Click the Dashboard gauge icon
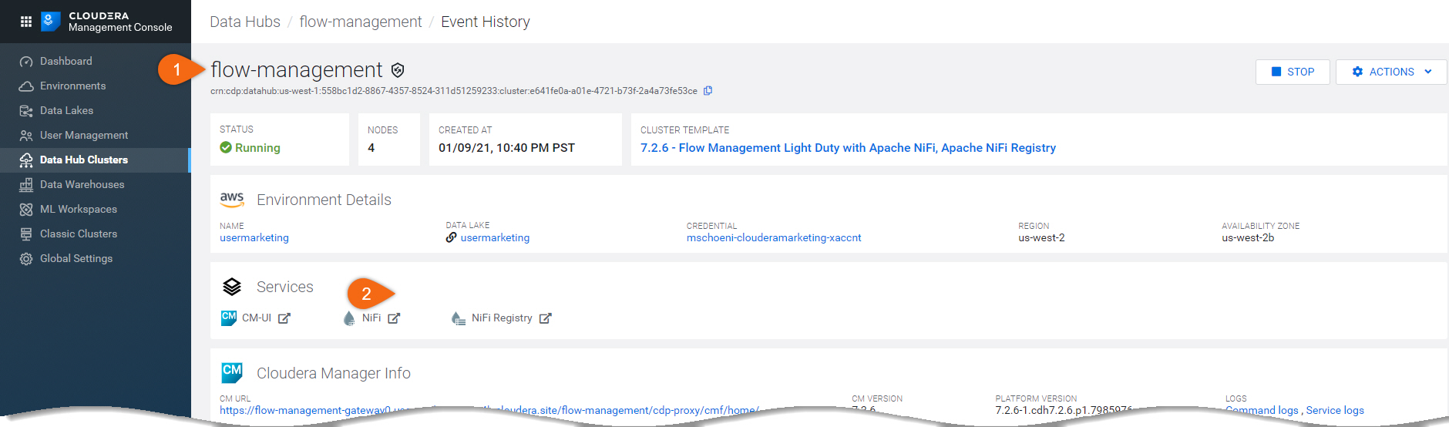1449x427 pixels. click(x=26, y=62)
